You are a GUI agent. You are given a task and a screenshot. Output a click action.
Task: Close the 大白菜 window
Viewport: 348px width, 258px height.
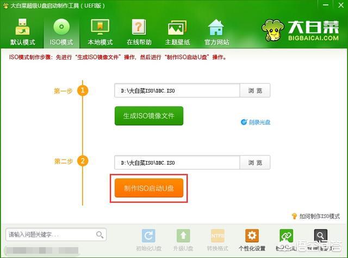pyautogui.click(x=341, y=5)
